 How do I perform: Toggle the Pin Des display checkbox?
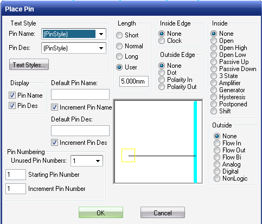click(x=12, y=105)
